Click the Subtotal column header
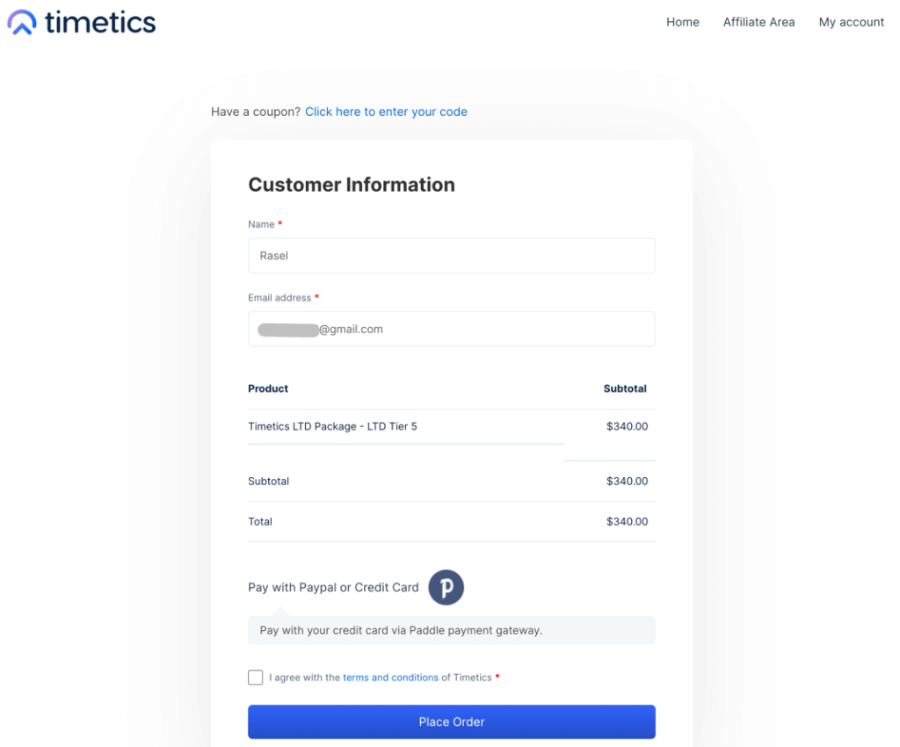 pyautogui.click(x=625, y=388)
